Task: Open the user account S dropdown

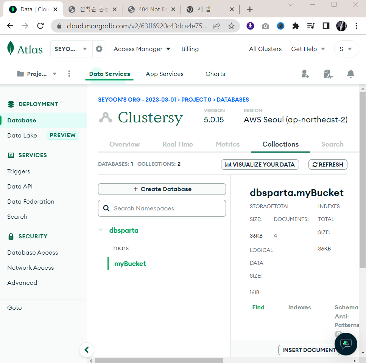Action: point(346,49)
